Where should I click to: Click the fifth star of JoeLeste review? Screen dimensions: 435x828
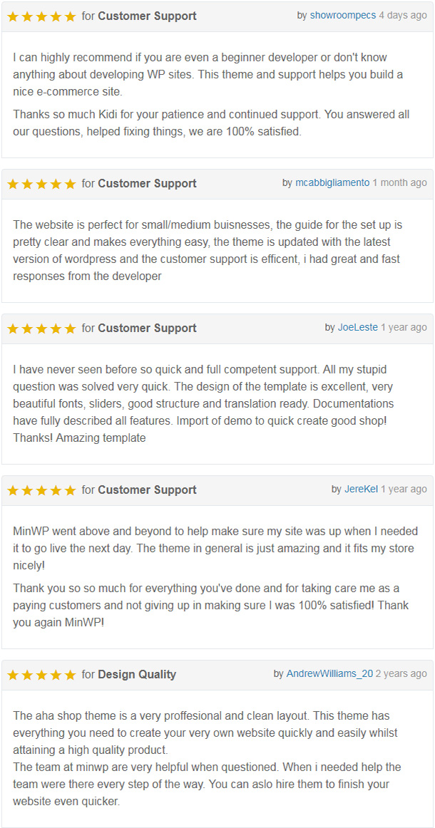(x=71, y=329)
